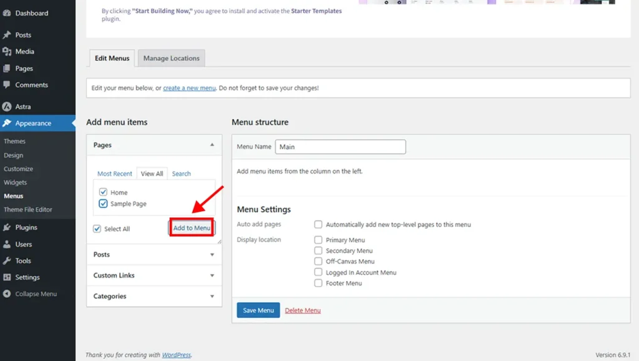
Task: Expand the Custom Links section
Action: pos(154,275)
